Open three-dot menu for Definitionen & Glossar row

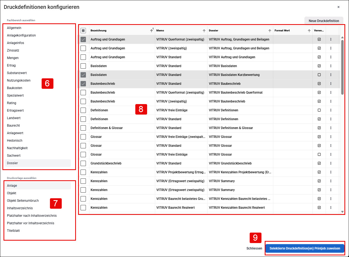click(x=331, y=128)
